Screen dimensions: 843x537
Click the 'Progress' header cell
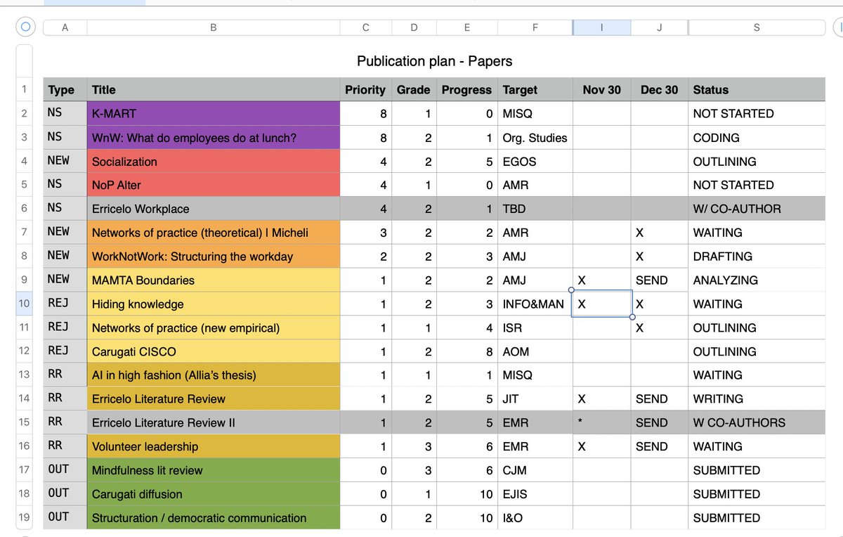click(467, 90)
